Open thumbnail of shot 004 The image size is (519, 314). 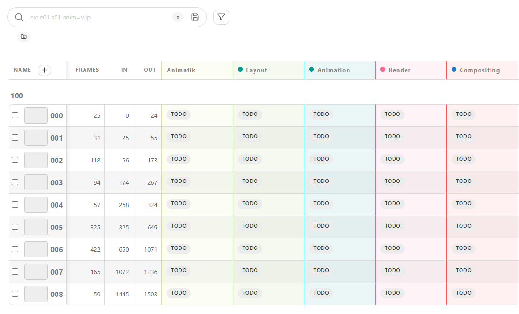[36, 205]
